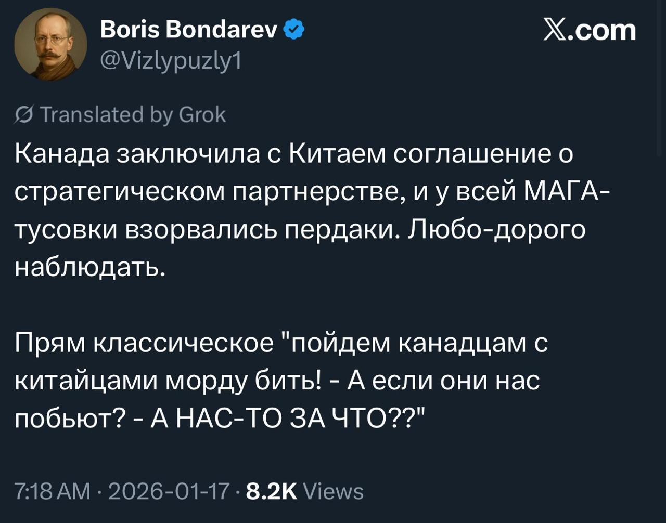Click the X logo glyph in the corner
666x523 pixels.
click(x=558, y=30)
